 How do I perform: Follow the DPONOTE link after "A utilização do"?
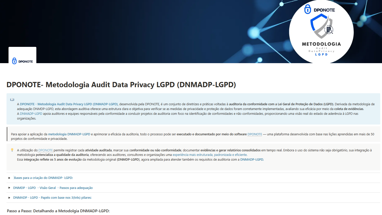tap(46, 150)
